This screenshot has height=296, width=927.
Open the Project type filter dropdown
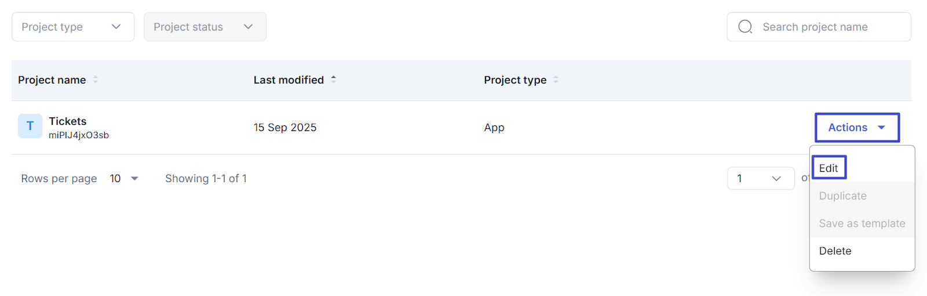(x=73, y=27)
